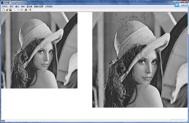The image size is (189, 123).
Task: Close the ImageProcessing window
Action: pyautogui.click(x=185, y=2)
